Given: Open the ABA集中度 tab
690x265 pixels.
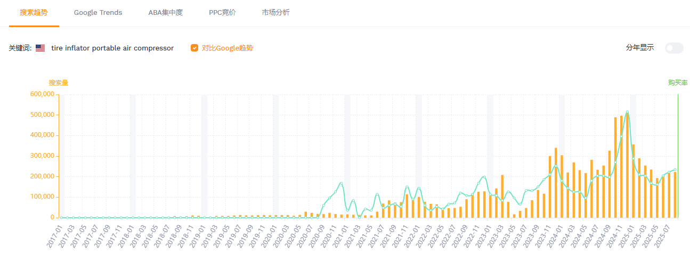Looking at the screenshot, I should click(165, 12).
